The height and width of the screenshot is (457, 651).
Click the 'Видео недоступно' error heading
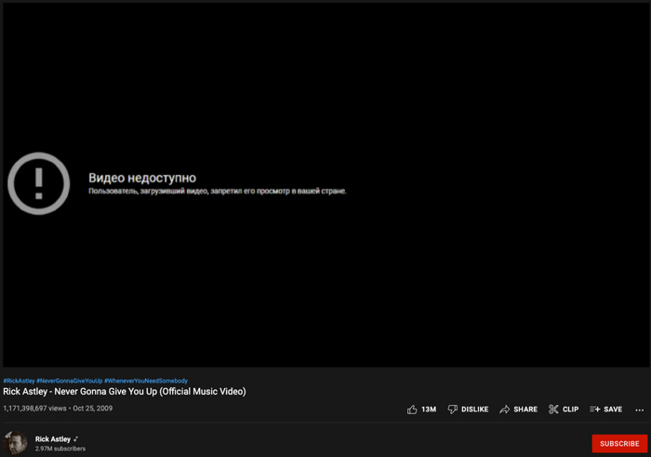click(x=142, y=178)
